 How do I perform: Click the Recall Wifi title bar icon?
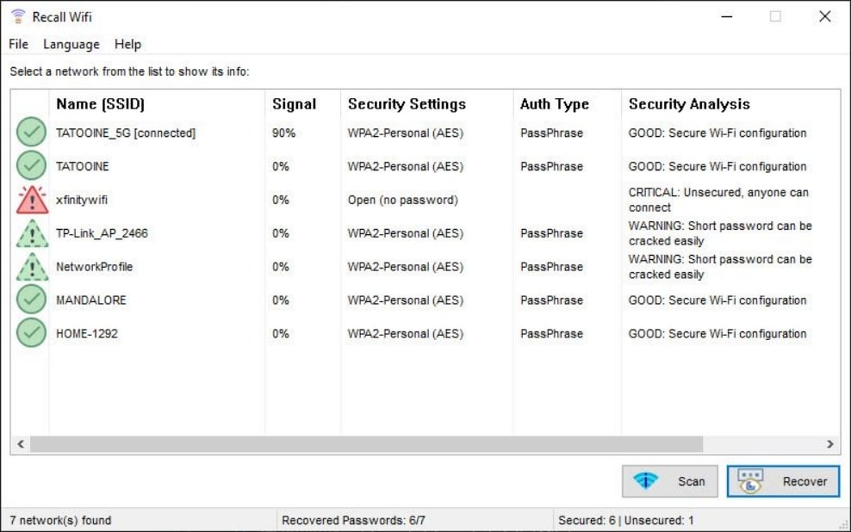point(17,16)
